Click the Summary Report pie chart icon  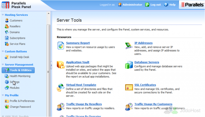click(61, 46)
